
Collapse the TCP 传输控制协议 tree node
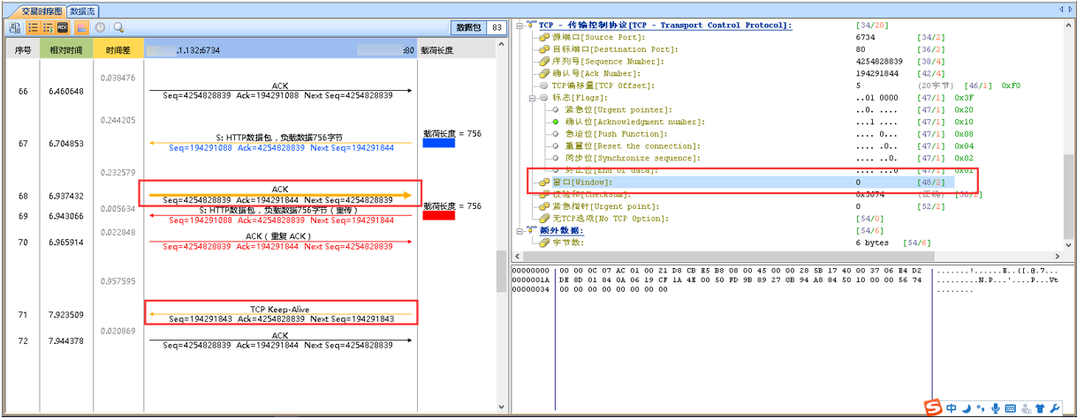pos(520,26)
